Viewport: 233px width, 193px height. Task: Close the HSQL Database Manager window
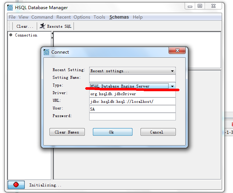213,6
